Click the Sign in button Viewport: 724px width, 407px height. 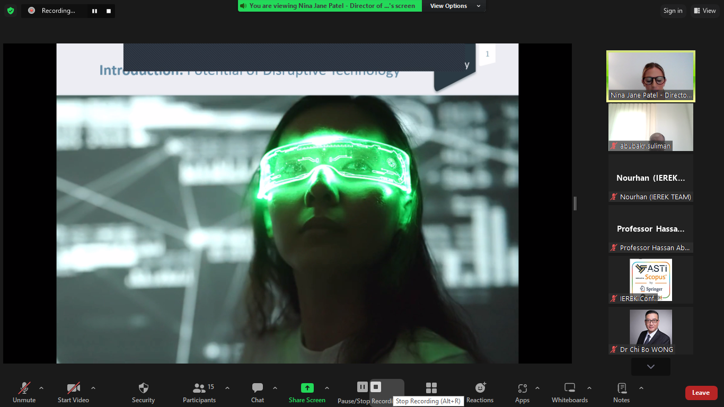[673, 11]
